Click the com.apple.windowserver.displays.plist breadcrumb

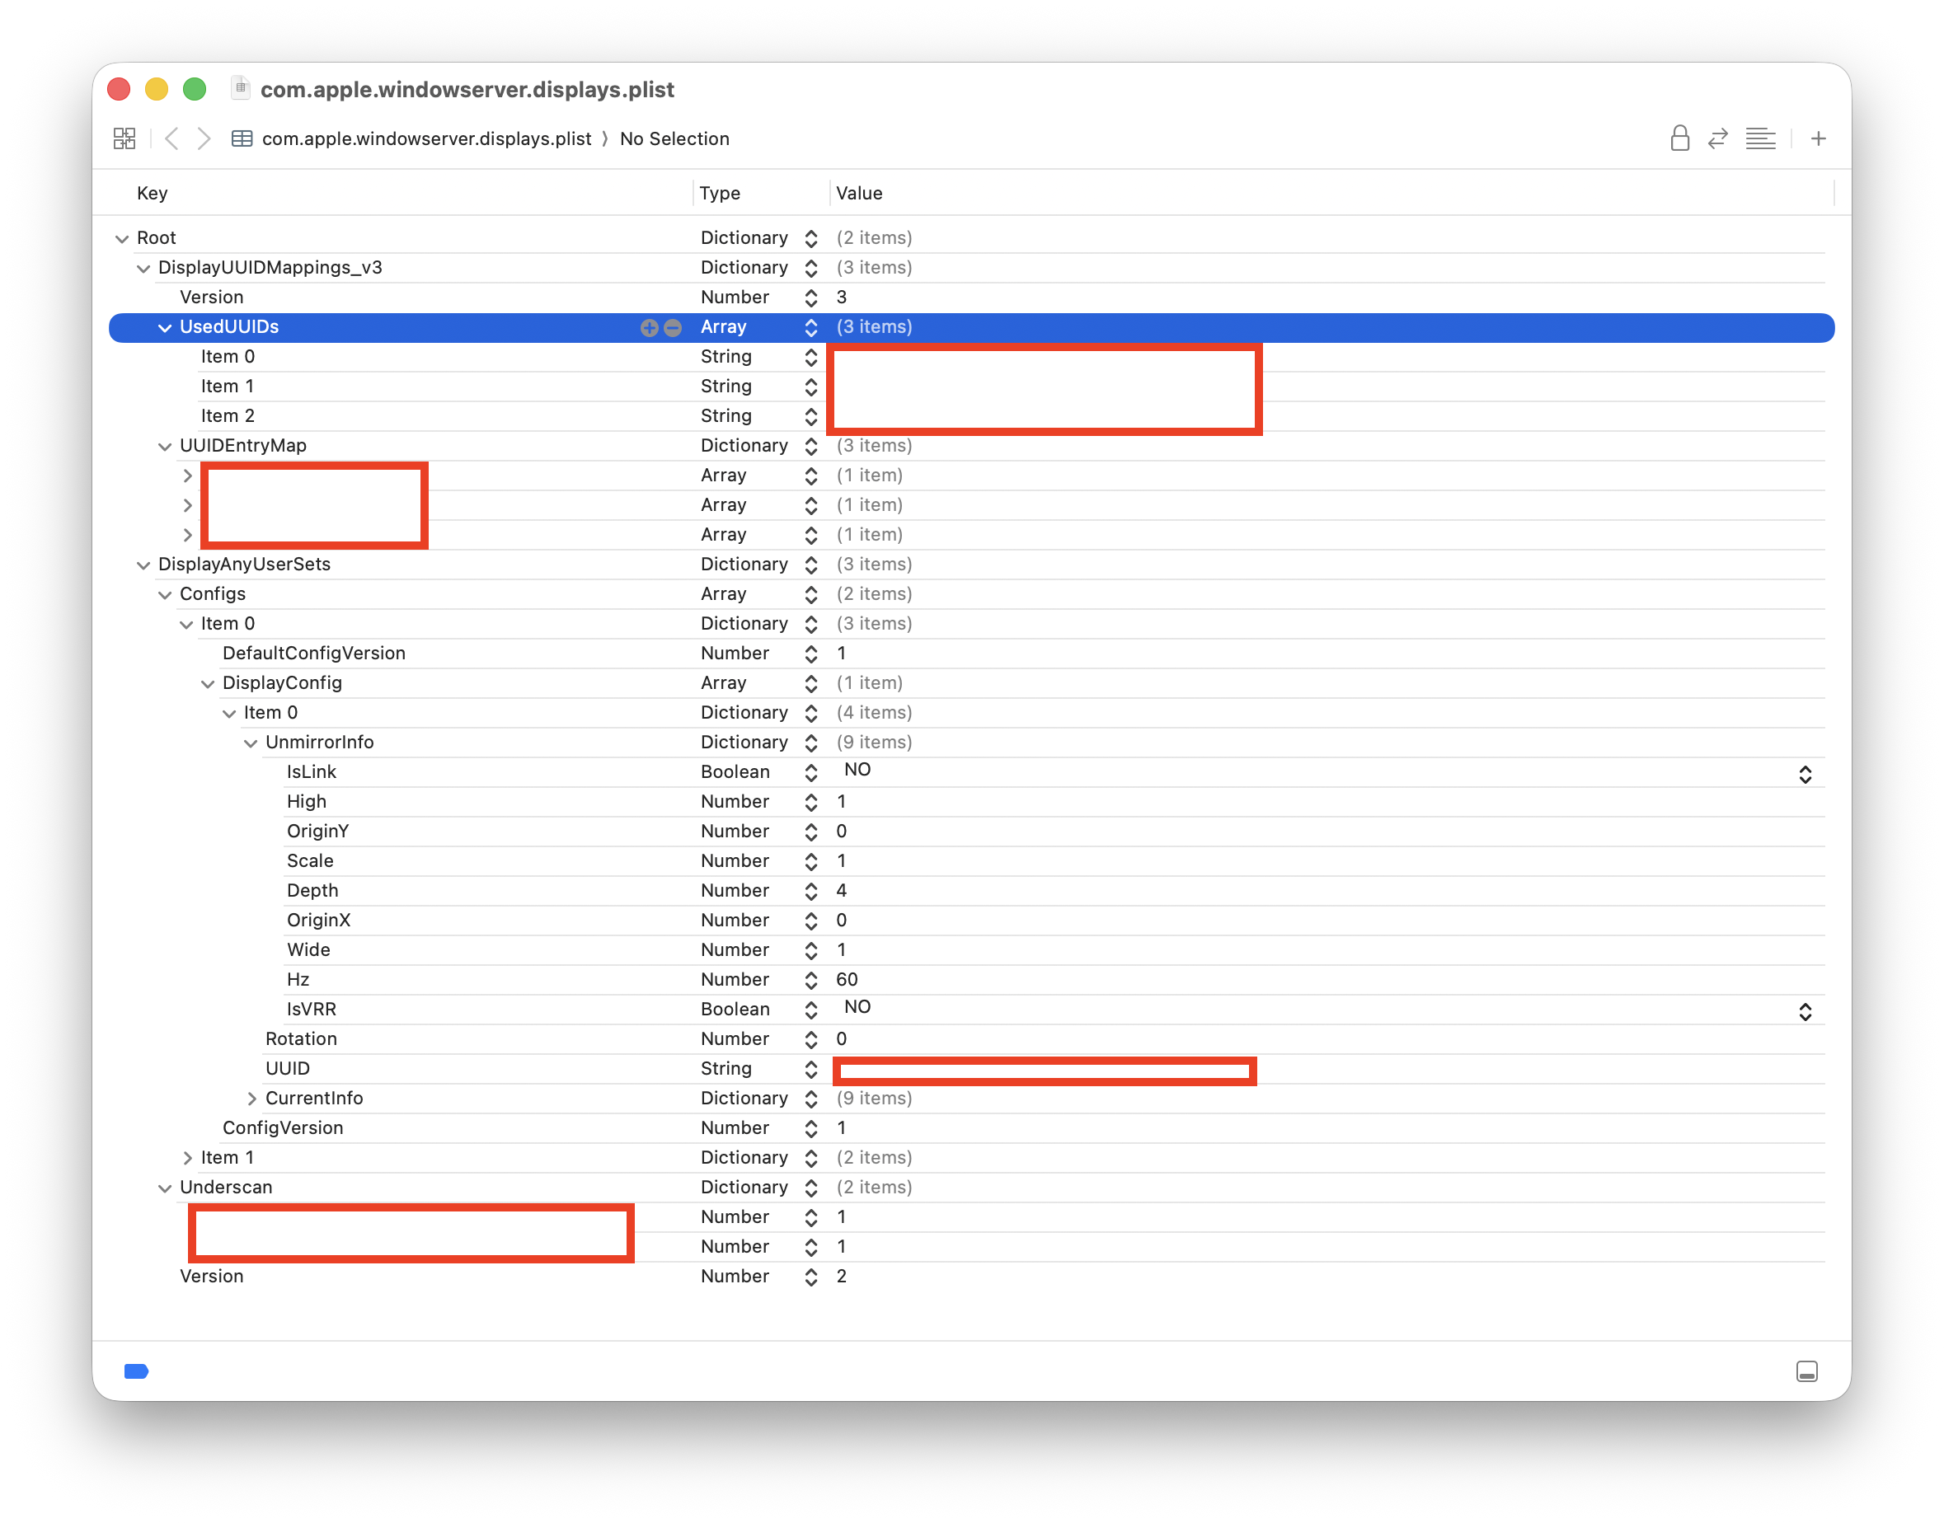[425, 138]
